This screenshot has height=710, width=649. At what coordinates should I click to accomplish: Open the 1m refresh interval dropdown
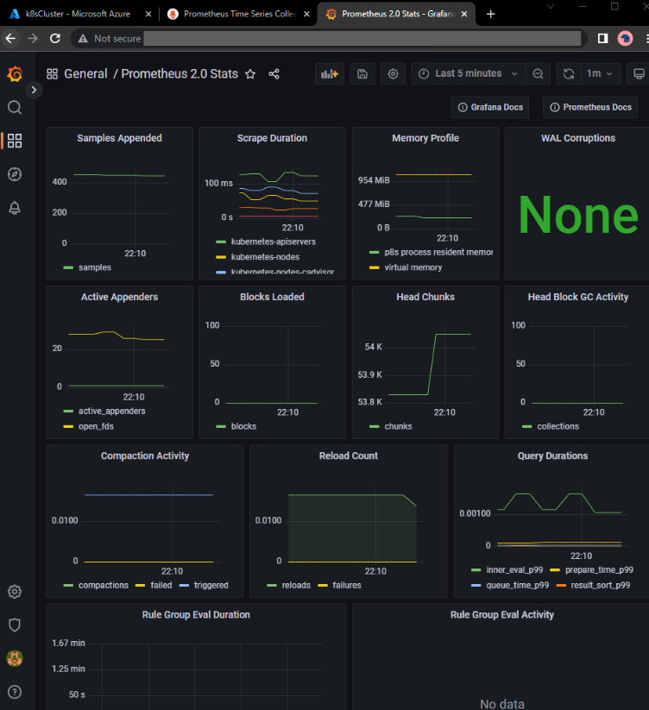[x=599, y=74]
